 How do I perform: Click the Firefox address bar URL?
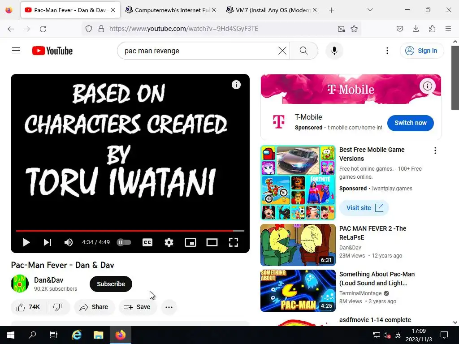pos(183,29)
